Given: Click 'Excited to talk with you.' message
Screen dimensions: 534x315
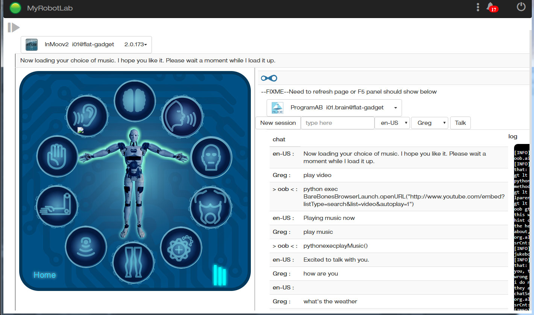Looking at the screenshot, I should pyautogui.click(x=336, y=260).
